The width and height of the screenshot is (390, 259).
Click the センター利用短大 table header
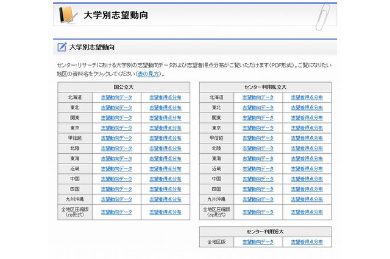tap(266, 232)
